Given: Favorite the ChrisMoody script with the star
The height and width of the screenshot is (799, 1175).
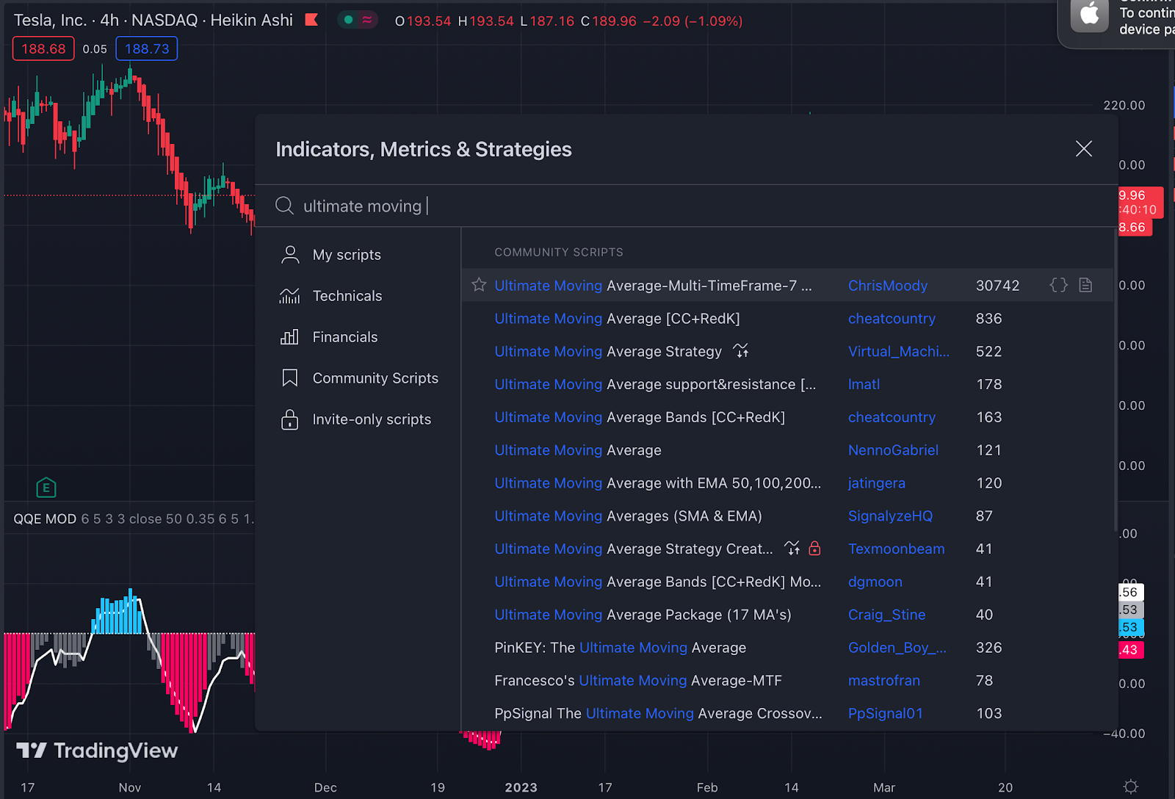Looking at the screenshot, I should pos(478,285).
